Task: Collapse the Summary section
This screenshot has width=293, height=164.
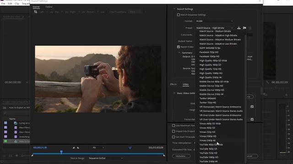Action: tap(179, 53)
